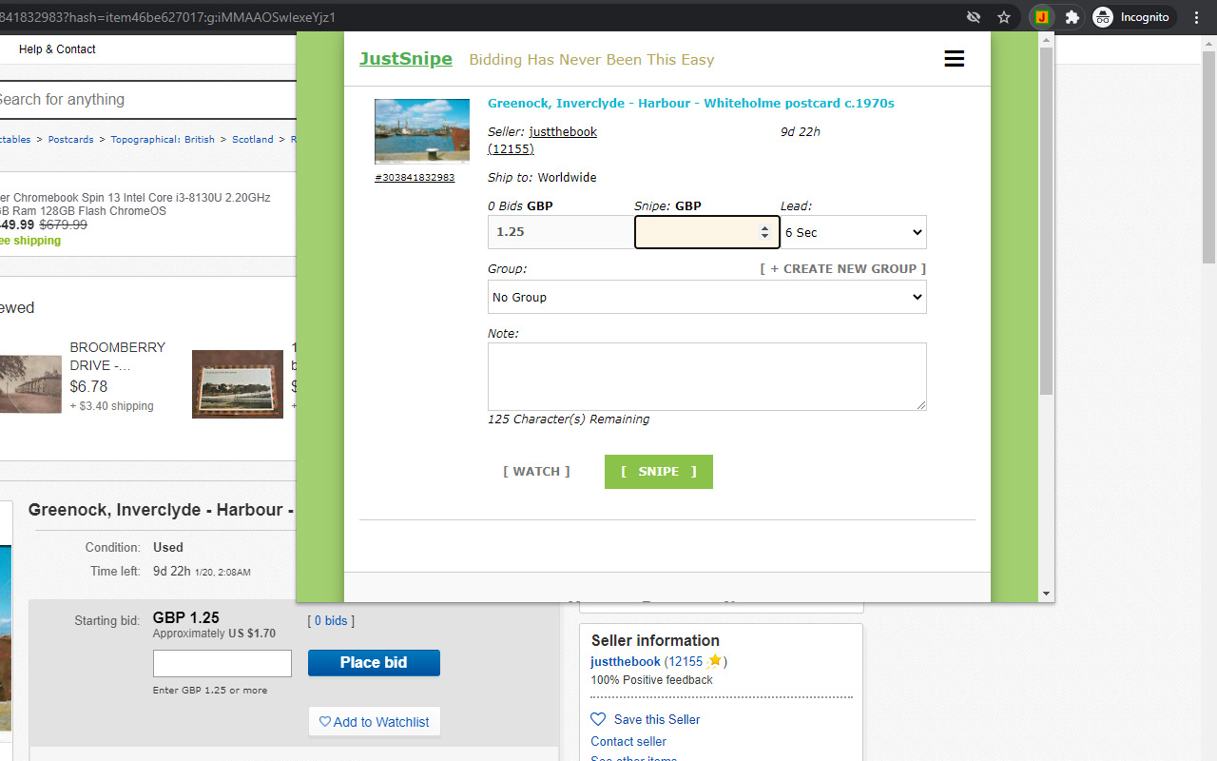Click the eBay bid amount input
This screenshot has width=1217, height=761.
[222, 663]
